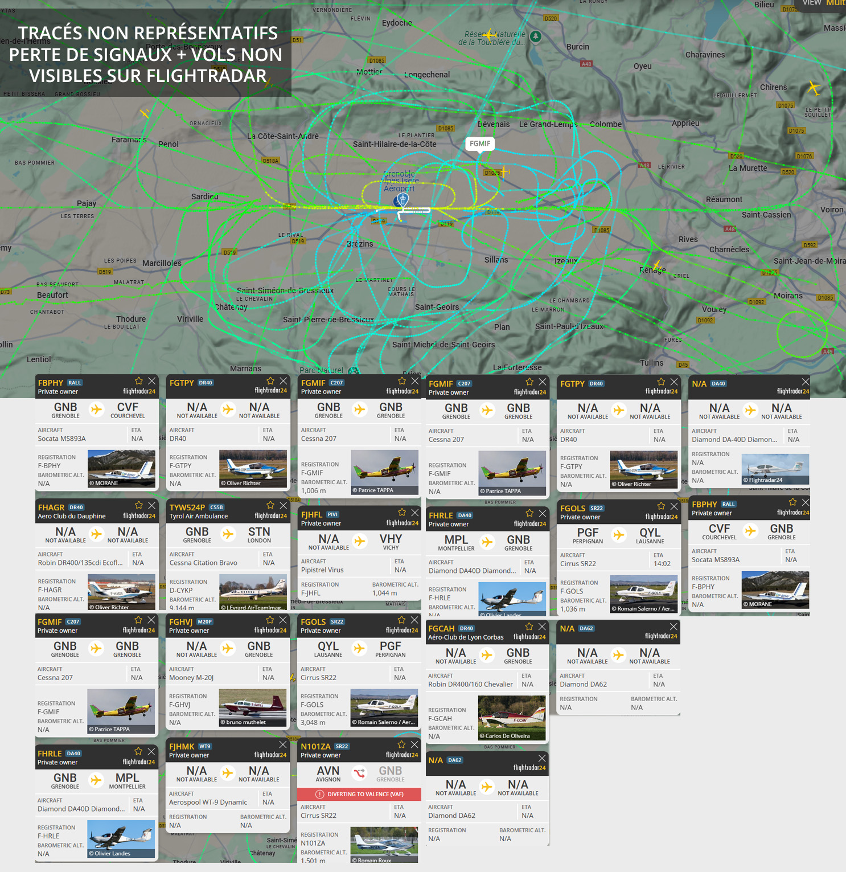The width and height of the screenshot is (846, 872).
Task: Star the TYW524P Tyrol Air Ambulance flight
Action: click(270, 505)
